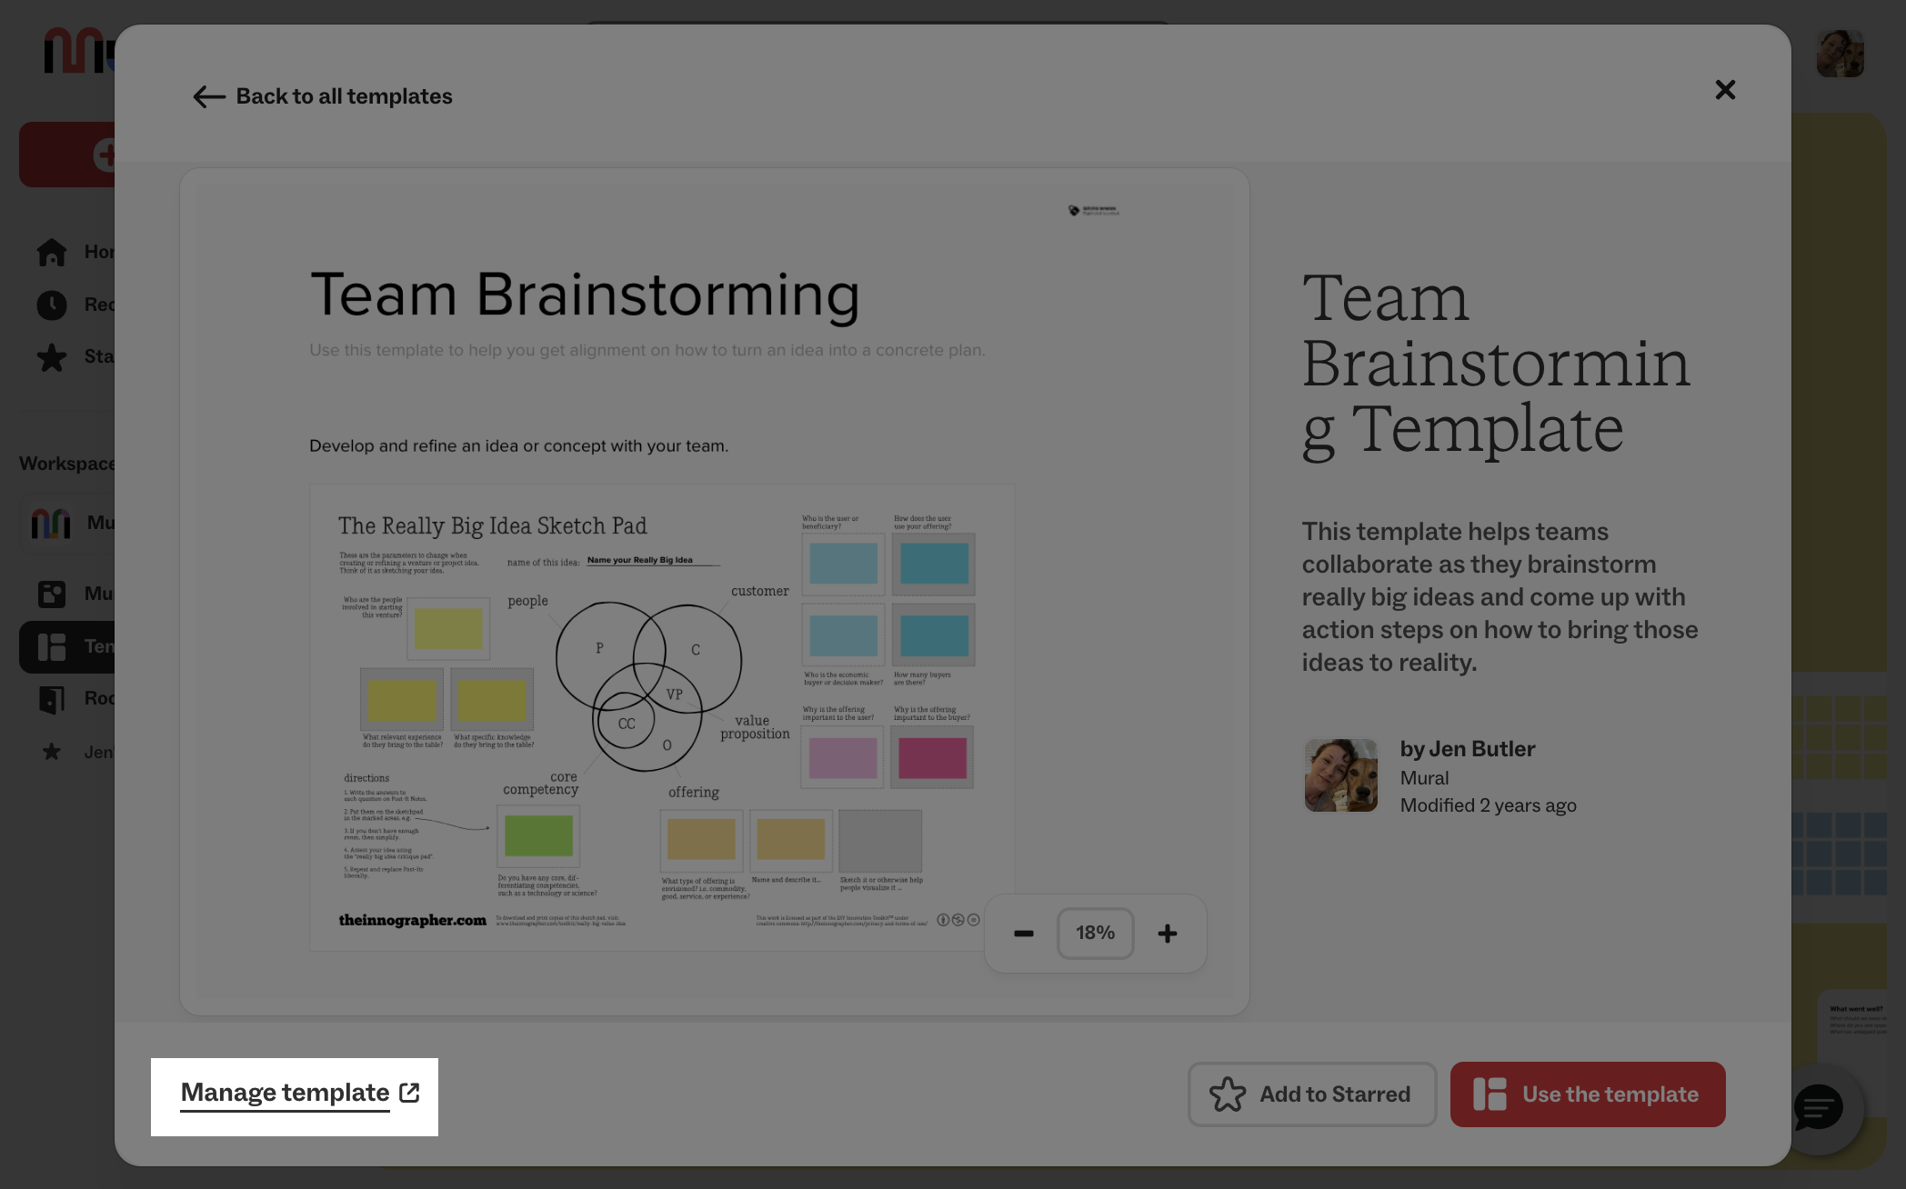Zoom in the preview with plus button
1906x1189 pixels.
[1168, 934]
